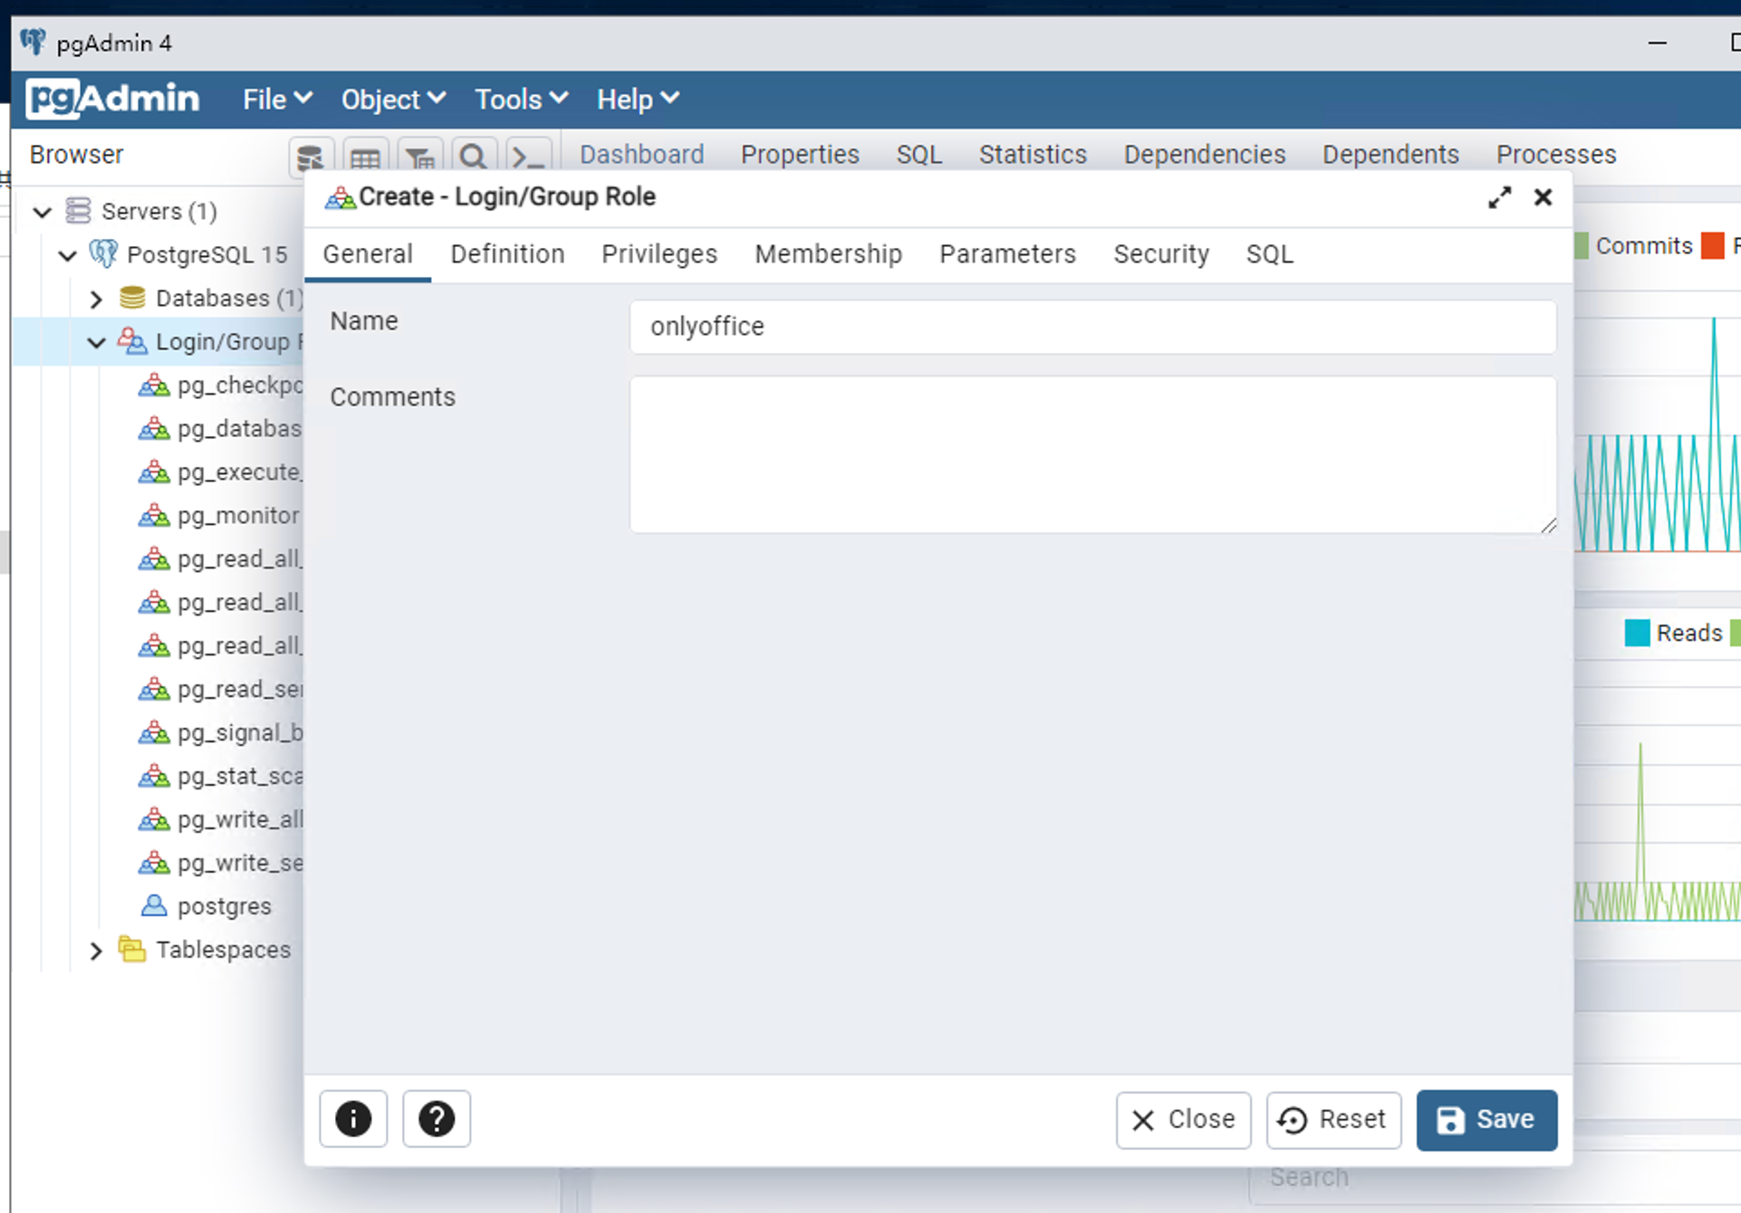Collapse the PostgreSQL 15 server node
This screenshot has height=1213, width=1741.
[x=68, y=255]
